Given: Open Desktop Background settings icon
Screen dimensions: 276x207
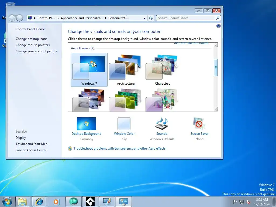Looking at the screenshot, I should (x=87, y=123).
